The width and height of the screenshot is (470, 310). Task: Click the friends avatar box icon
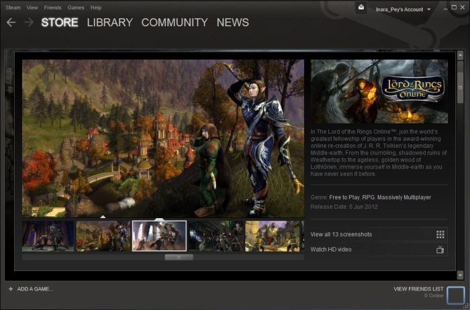click(456, 295)
